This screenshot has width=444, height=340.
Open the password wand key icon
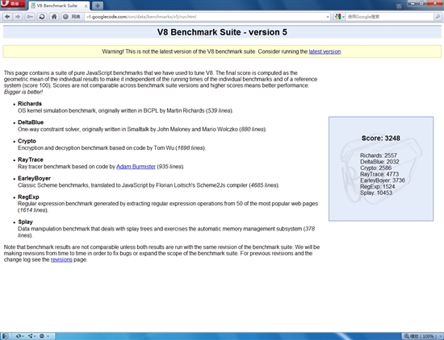[x=29, y=17]
